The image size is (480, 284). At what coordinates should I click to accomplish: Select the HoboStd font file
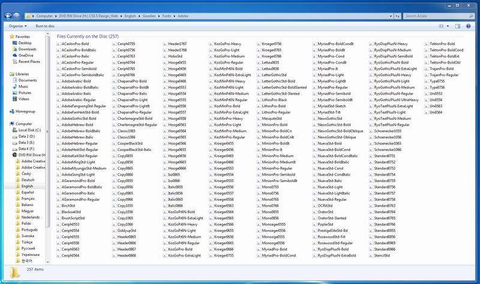[173, 56]
